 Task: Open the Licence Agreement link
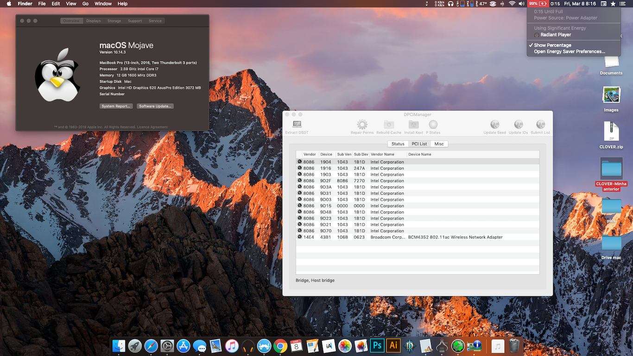pos(153,127)
